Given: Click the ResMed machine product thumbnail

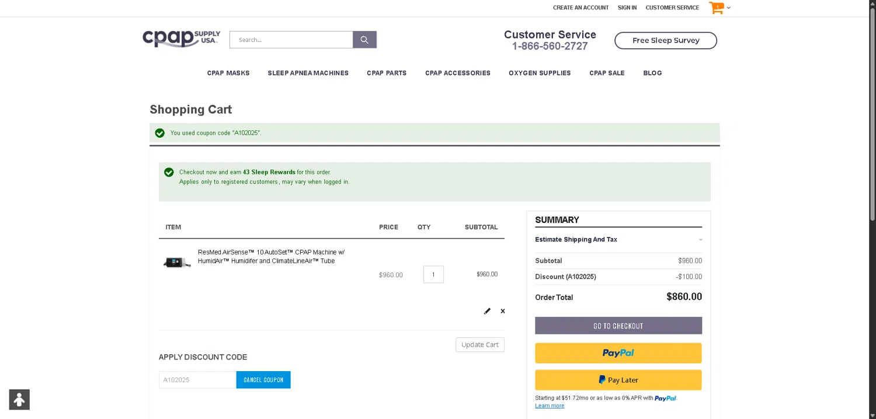Looking at the screenshot, I should click(177, 262).
